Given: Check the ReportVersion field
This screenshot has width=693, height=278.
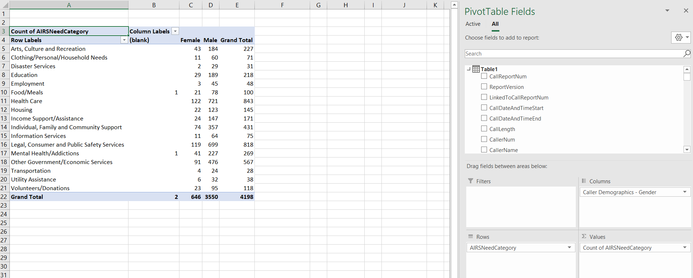Looking at the screenshot, I should pos(484,87).
